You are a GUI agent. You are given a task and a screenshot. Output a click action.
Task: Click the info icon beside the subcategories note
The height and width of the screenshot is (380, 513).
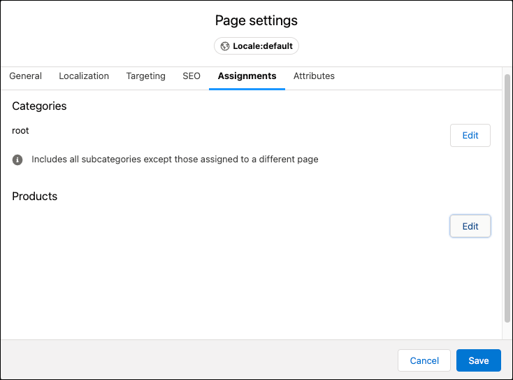point(18,160)
